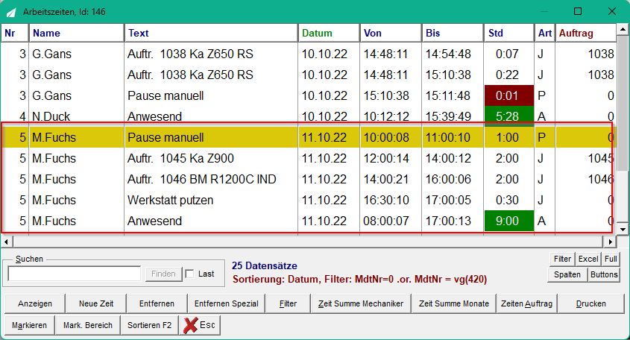Click the Sortierung filter status line
Viewport: 630px width, 340px height.
tap(359, 280)
